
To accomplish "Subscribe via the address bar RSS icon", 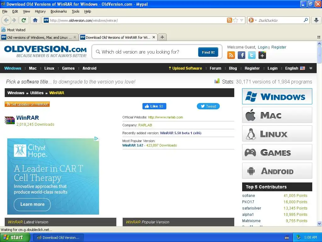I will 229,20.
